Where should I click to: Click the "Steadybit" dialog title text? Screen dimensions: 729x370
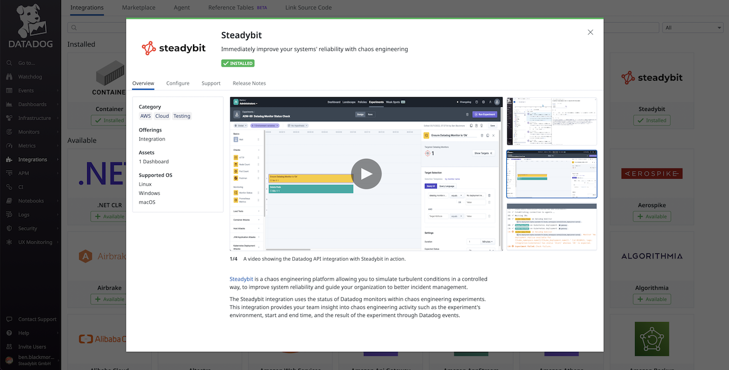click(x=241, y=35)
